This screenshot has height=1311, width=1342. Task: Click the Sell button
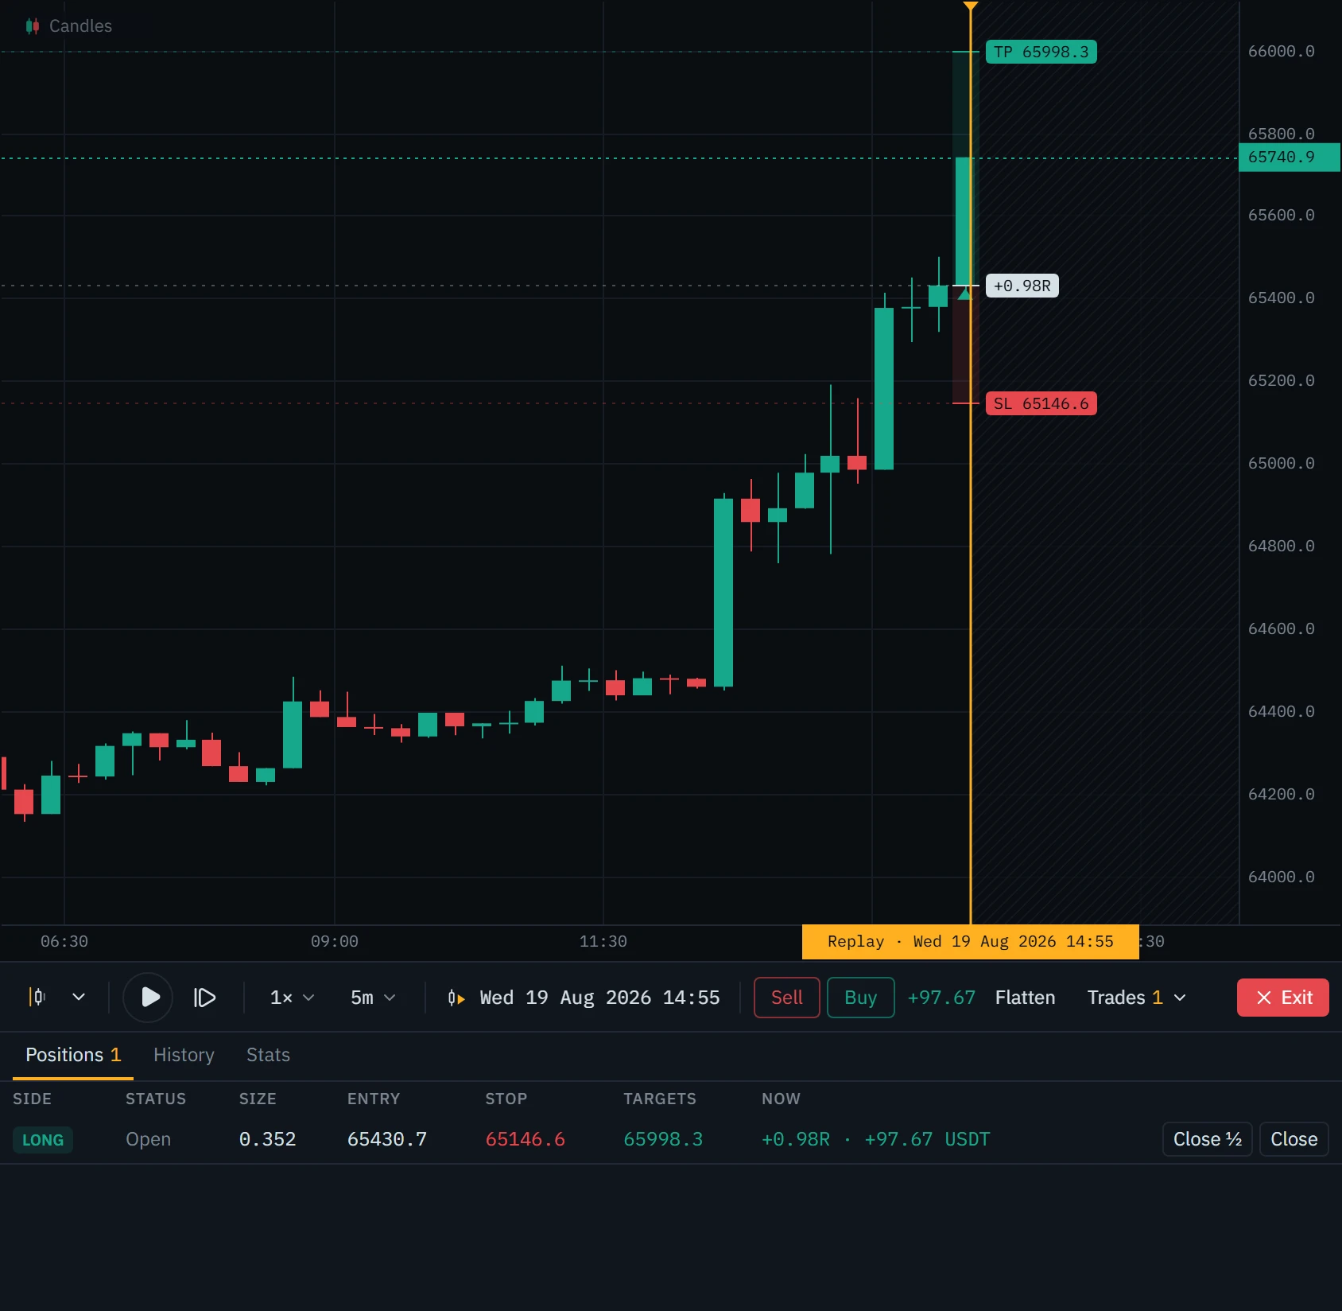tap(786, 998)
